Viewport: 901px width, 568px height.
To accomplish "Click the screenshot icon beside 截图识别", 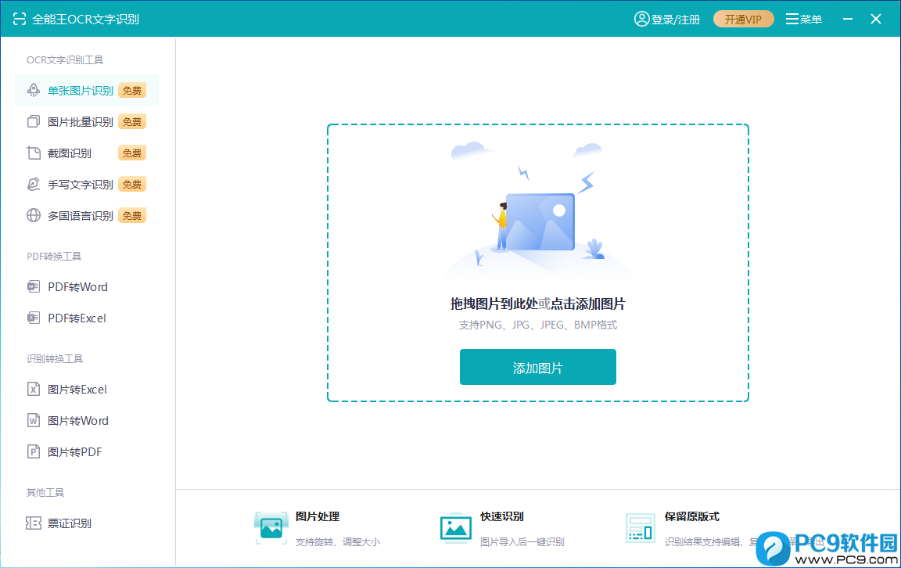I will (34, 153).
